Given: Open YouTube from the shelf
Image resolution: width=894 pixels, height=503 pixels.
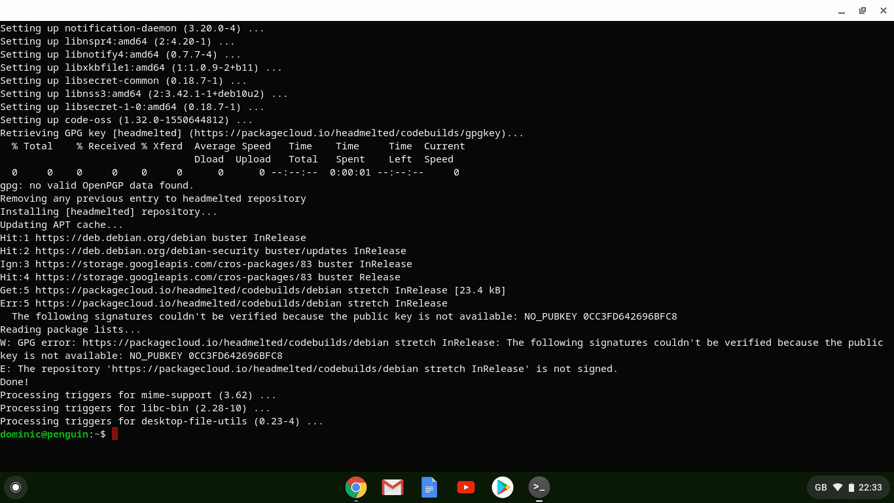Looking at the screenshot, I should click(x=465, y=487).
